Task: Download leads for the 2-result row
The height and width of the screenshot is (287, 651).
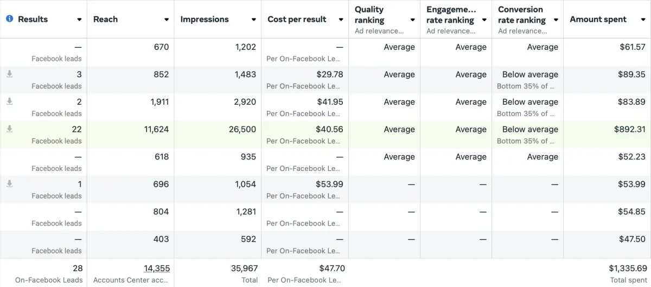Action: click(x=9, y=101)
